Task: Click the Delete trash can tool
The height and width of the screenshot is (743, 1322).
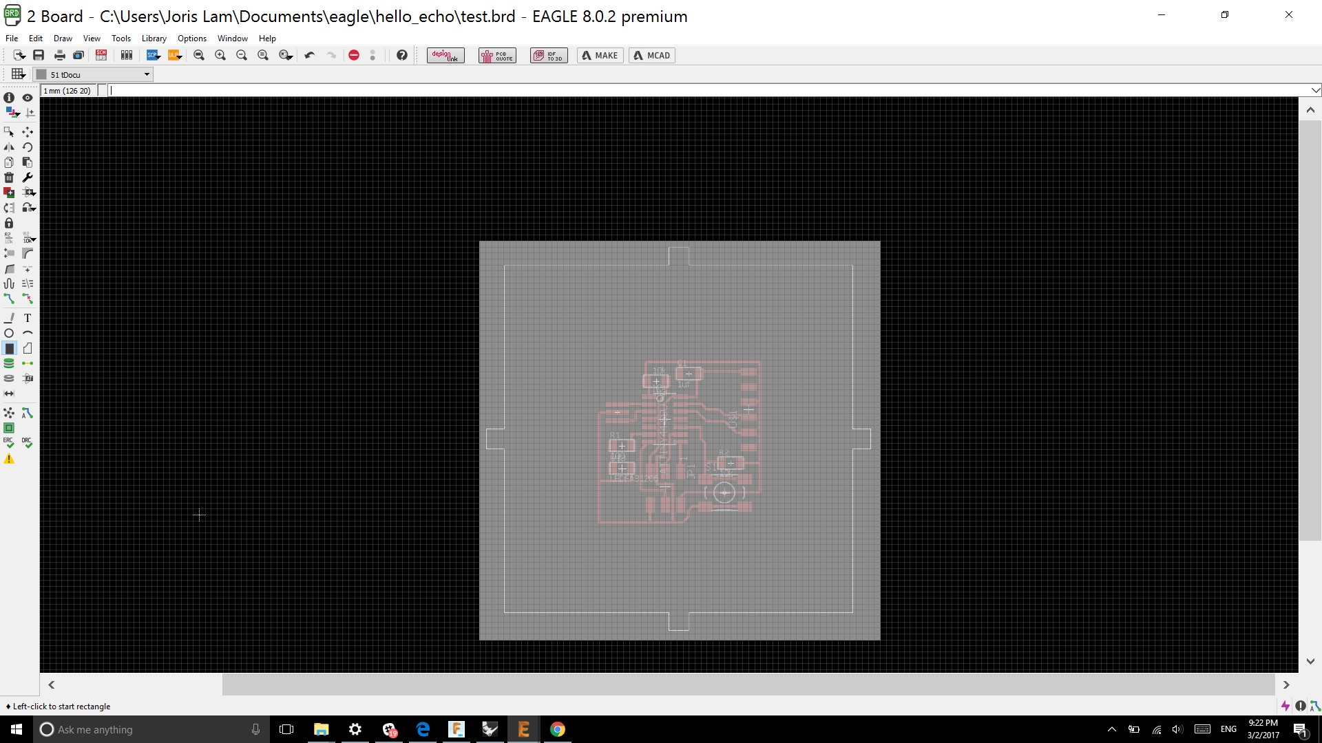Action: (9, 177)
